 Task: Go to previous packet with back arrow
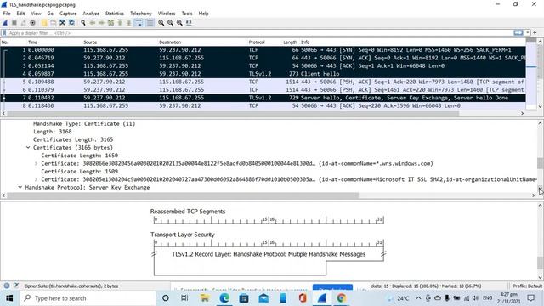[93, 23]
